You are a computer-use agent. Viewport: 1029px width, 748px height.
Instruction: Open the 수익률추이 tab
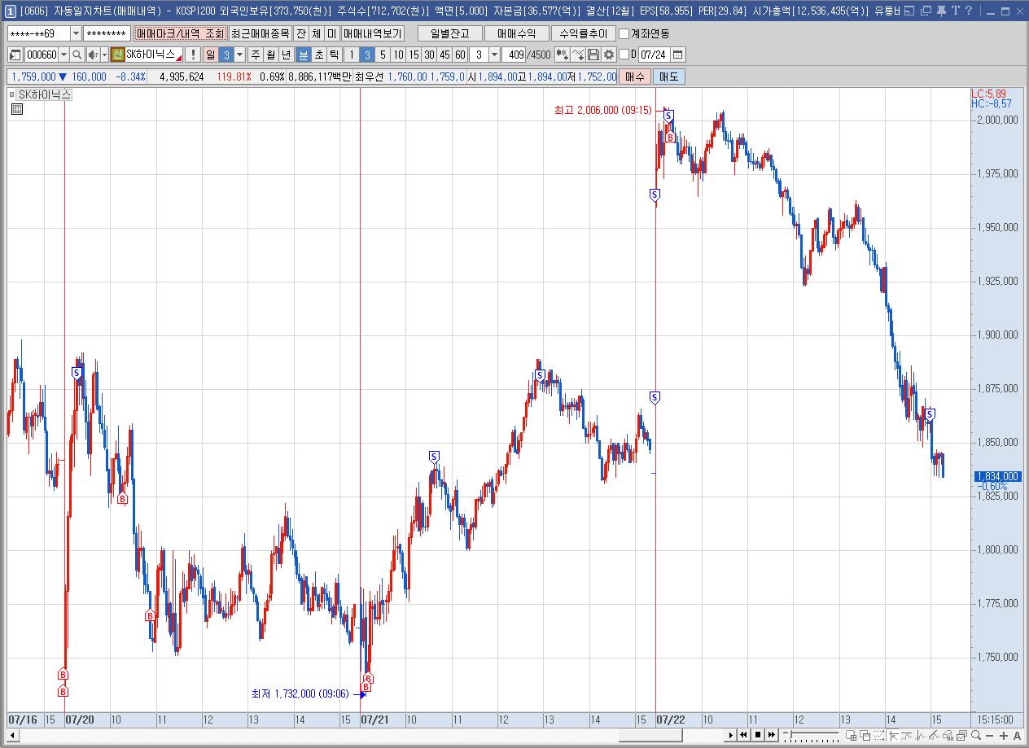(583, 33)
